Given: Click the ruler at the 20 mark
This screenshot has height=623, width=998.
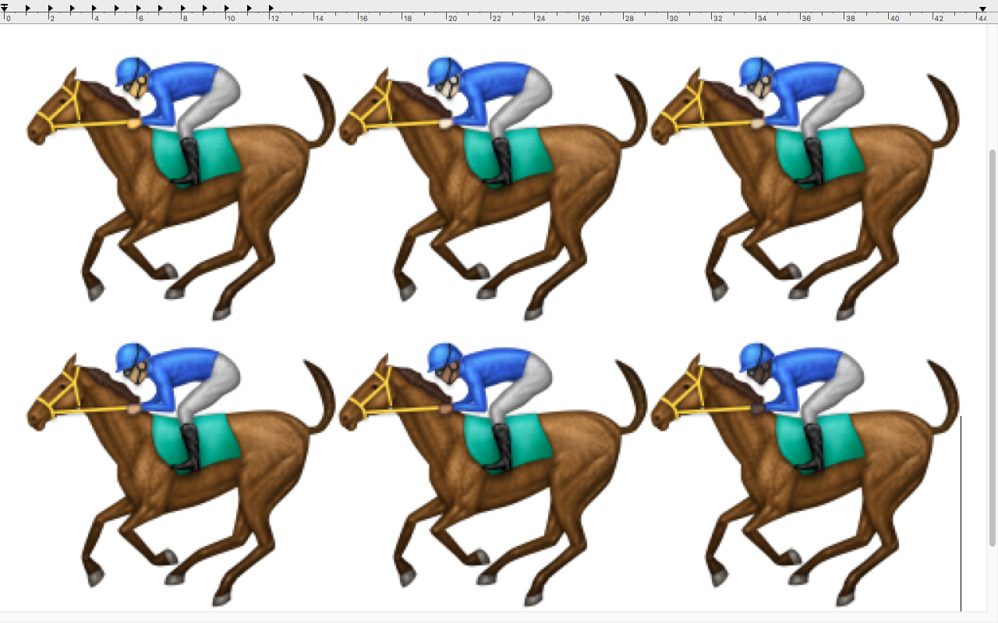Looking at the screenshot, I should [452, 17].
